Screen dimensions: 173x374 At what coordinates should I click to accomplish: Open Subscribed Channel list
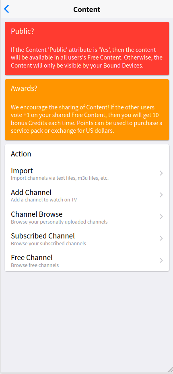tap(87, 239)
